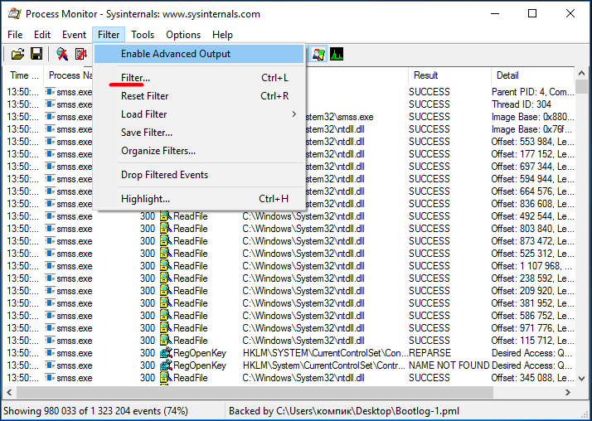Click 'Backed by ...Bootlog-1.pml' status text
592x421 pixels.
click(x=344, y=411)
